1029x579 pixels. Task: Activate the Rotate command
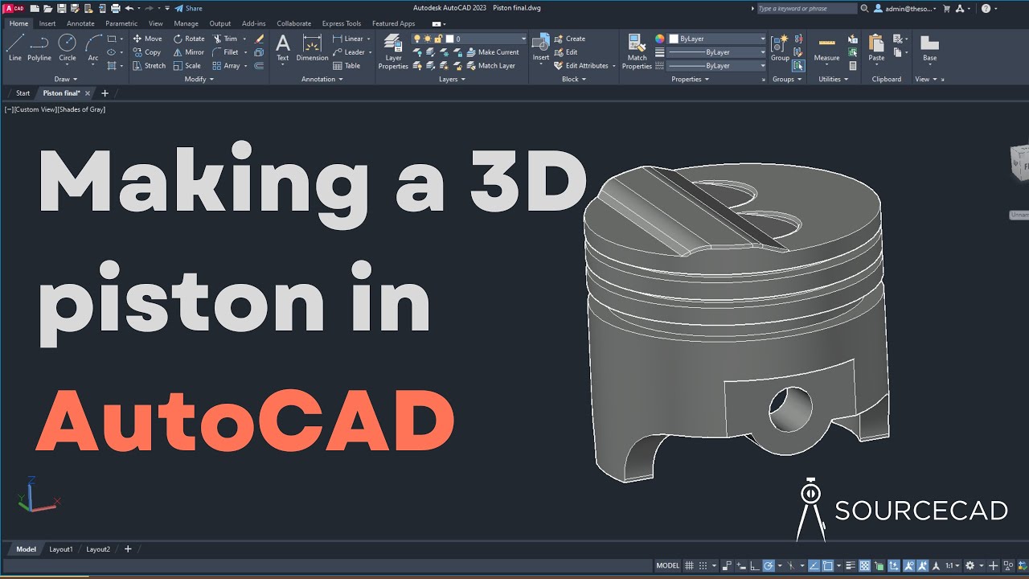[x=189, y=39]
